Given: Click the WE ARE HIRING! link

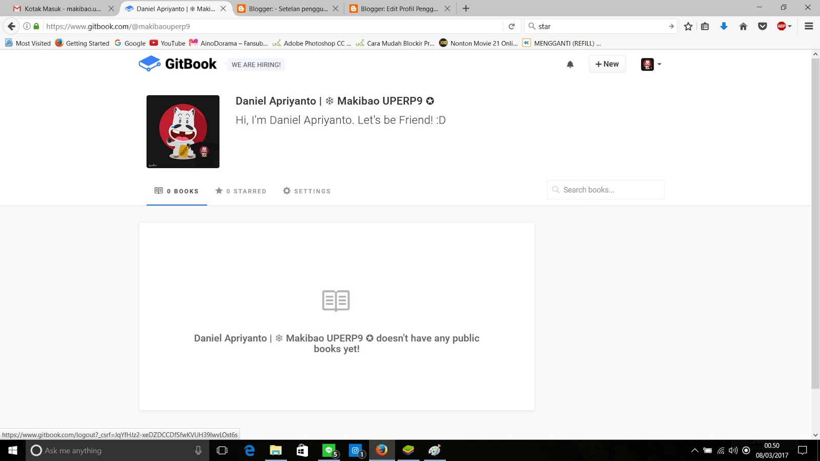Looking at the screenshot, I should (x=256, y=65).
